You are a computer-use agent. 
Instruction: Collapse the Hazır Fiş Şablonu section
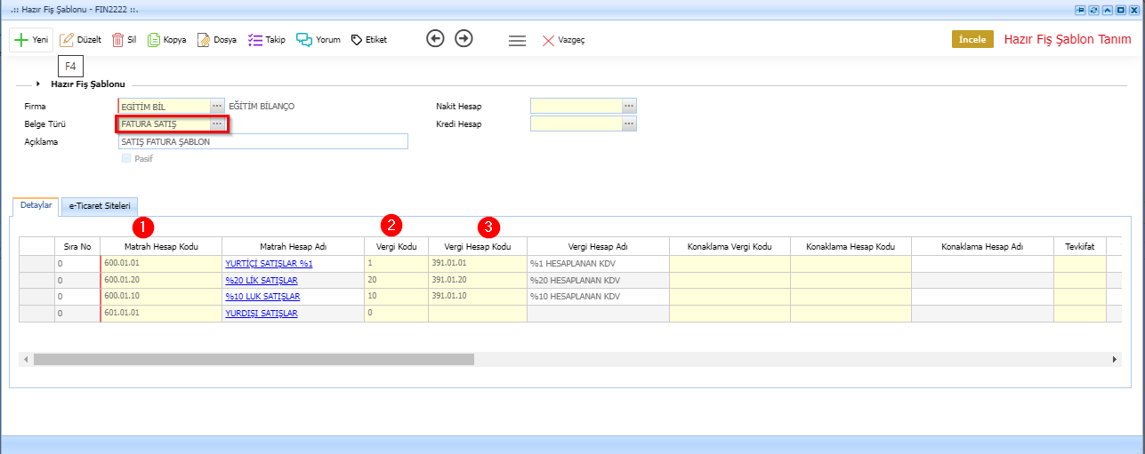pyautogui.click(x=38, y=84)
